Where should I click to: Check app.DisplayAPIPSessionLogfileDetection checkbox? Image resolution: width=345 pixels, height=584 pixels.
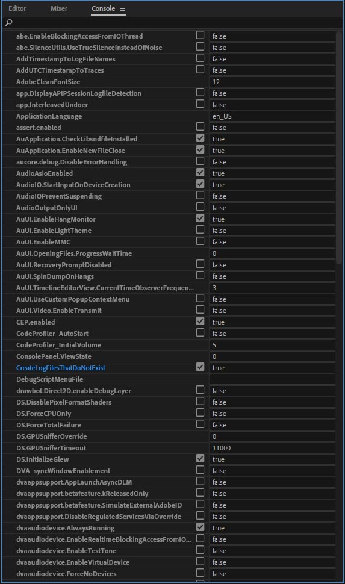point(200,92)
